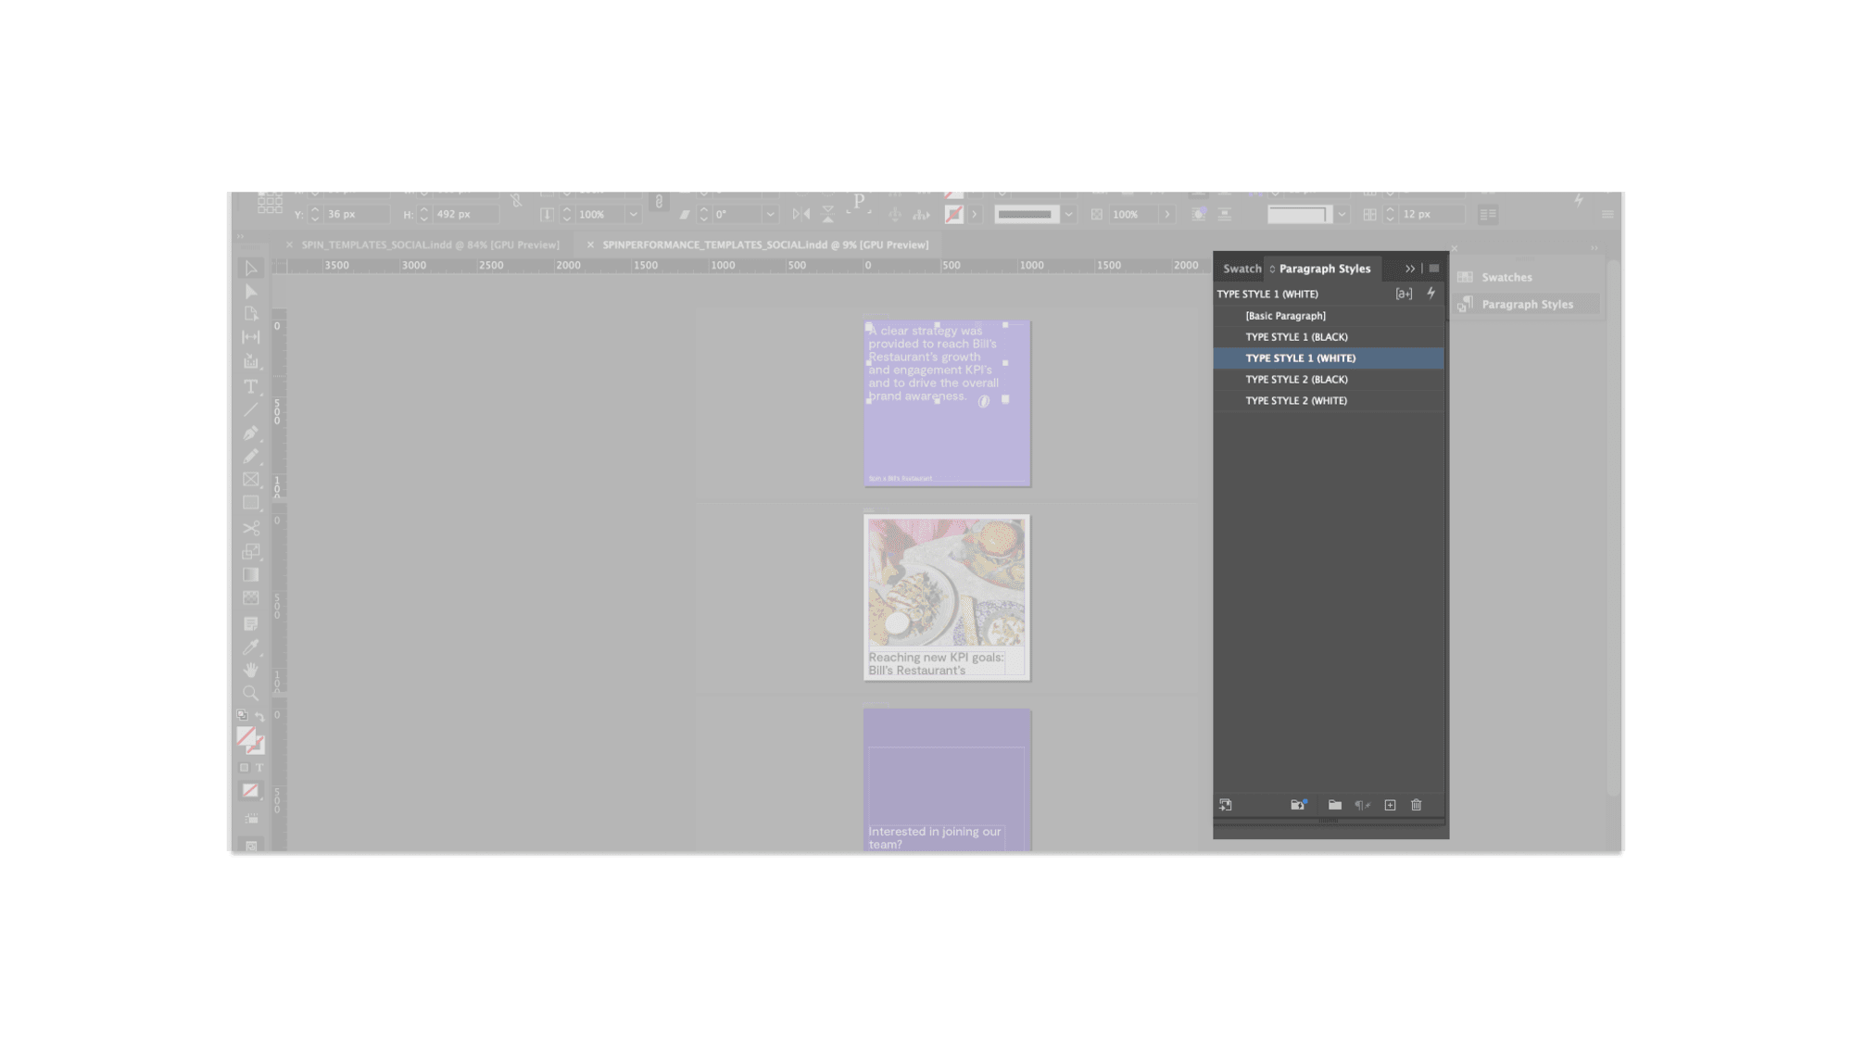
Task: Apply TYPE STYLE 2 (BLACK)
Action: pyautogui.click(x=1329, y=380)
